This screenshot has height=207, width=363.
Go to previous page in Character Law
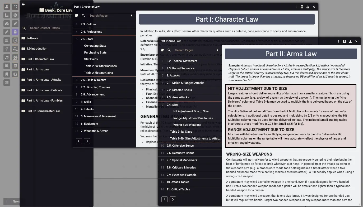tap(79, 141)
